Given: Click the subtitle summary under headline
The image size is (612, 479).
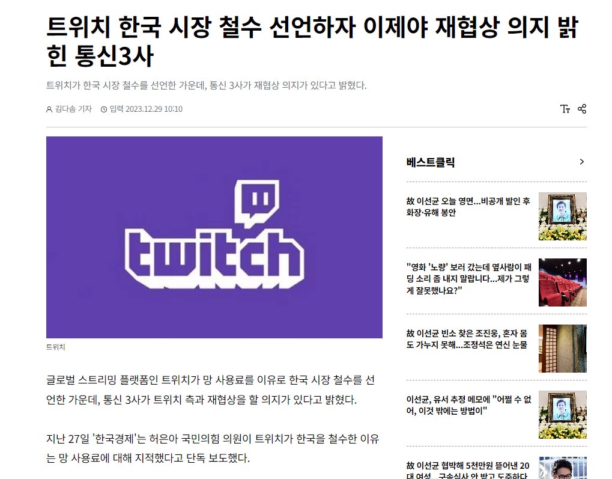Looking at the screenshot, I should point(207,85).
